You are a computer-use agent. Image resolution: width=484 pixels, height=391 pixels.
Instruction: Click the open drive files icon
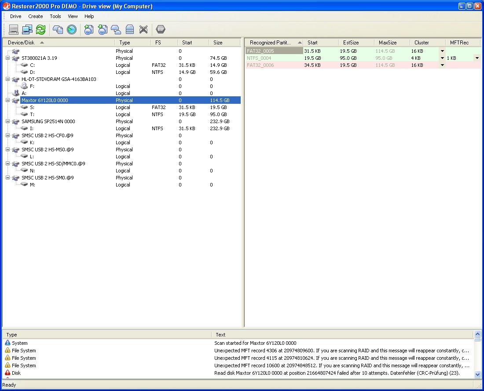[58, 29]
